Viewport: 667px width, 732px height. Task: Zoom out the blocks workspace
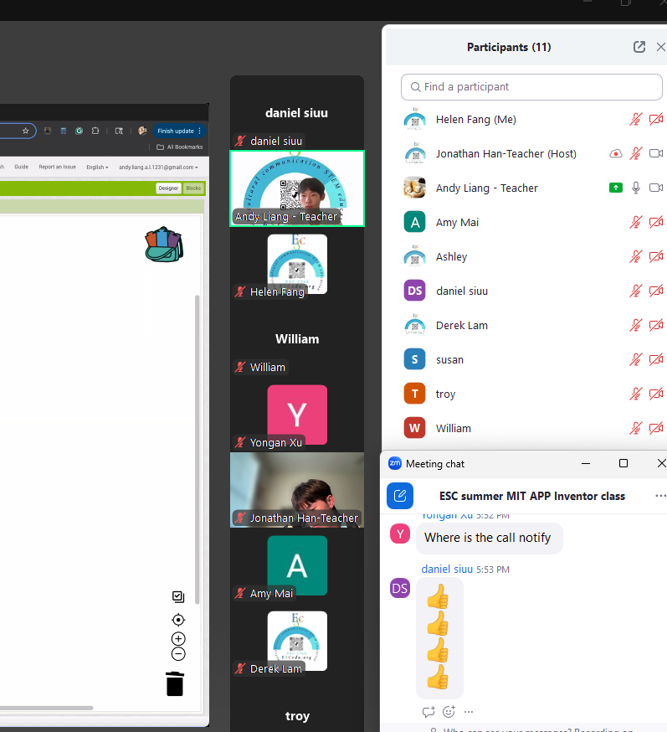[178, 654]
